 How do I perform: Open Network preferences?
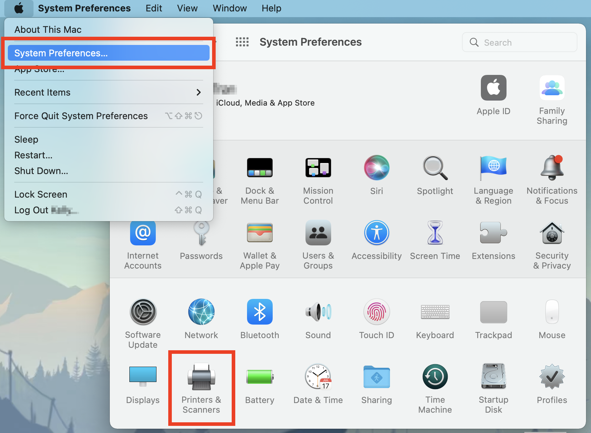(x=201, y=319)
